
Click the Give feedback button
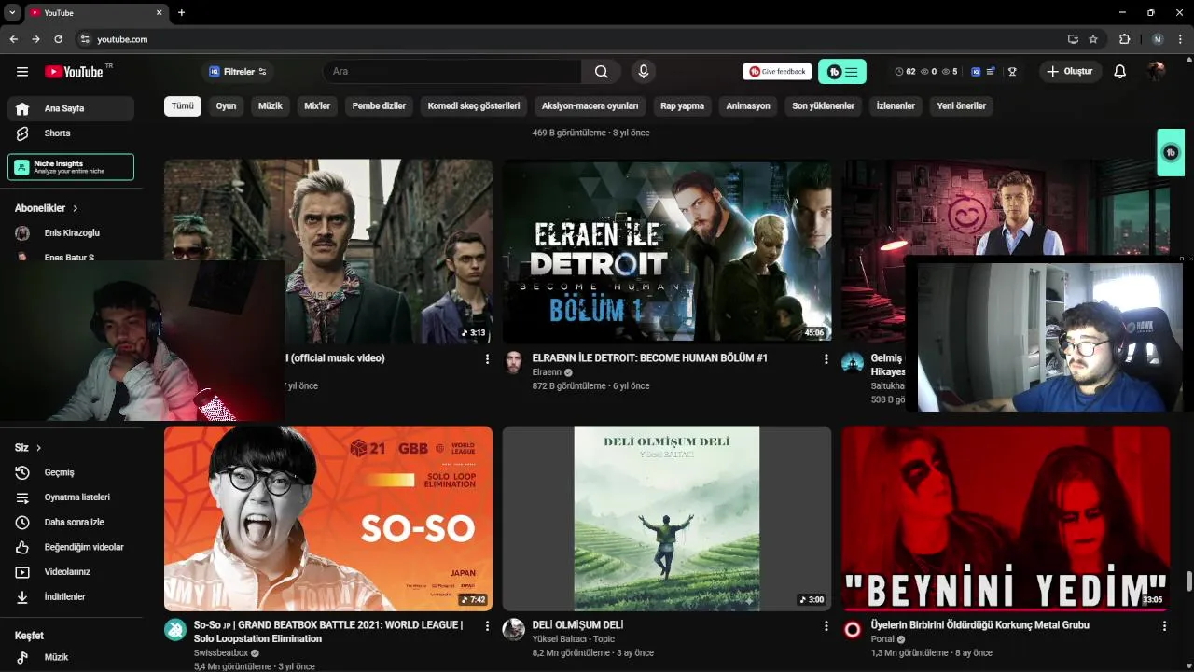point(777,72)
